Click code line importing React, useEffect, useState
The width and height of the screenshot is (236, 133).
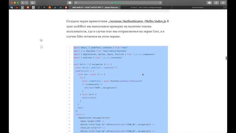click(101, 48)
